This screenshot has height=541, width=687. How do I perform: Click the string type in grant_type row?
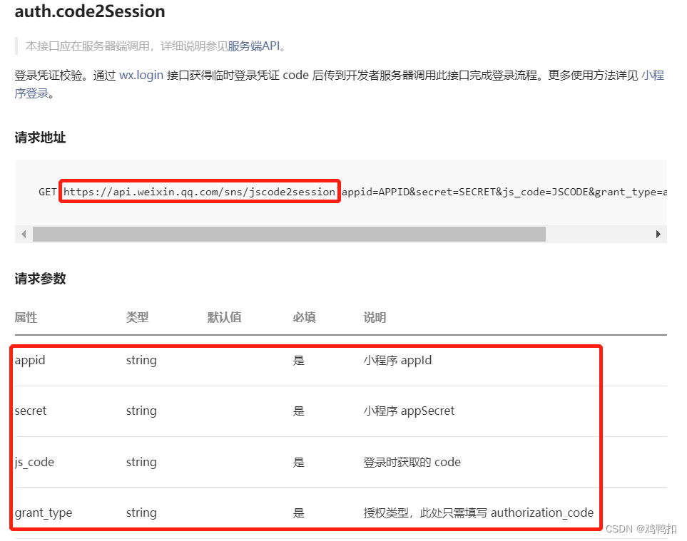[141, 513]
